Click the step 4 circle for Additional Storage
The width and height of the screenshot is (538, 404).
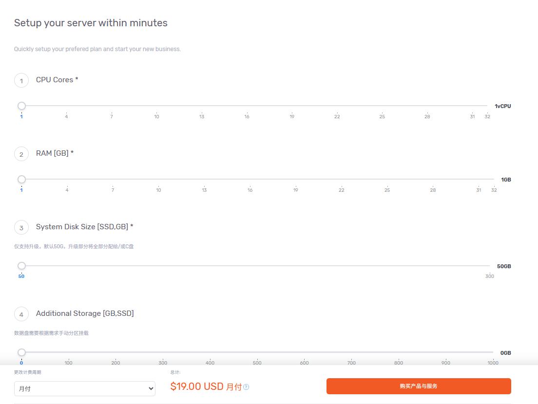click(21, 314)
